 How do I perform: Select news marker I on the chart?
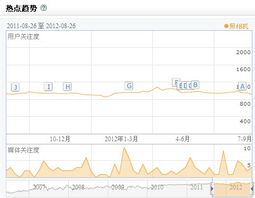click(x=48, y=87)
